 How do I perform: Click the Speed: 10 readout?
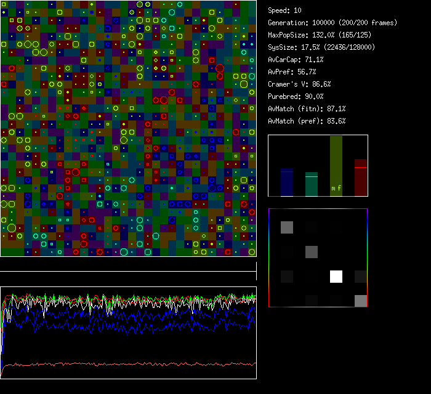pos(285,10)
